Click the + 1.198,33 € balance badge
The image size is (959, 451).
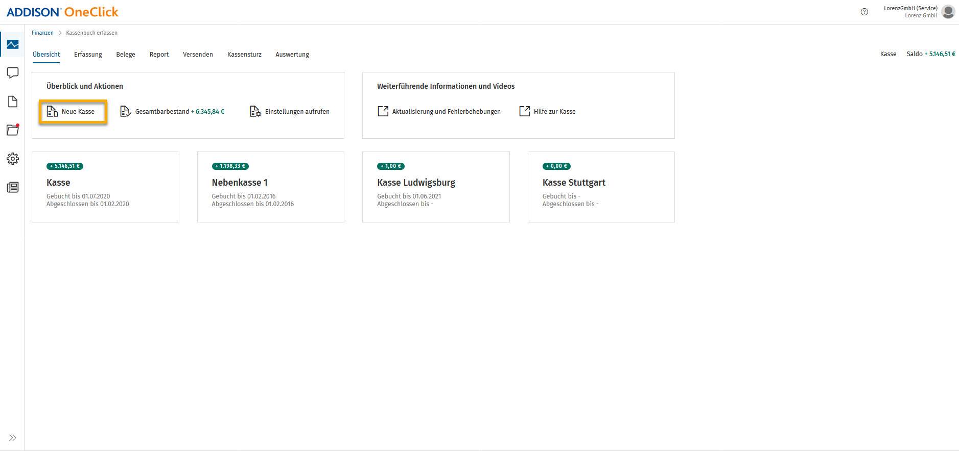point(230,166)
